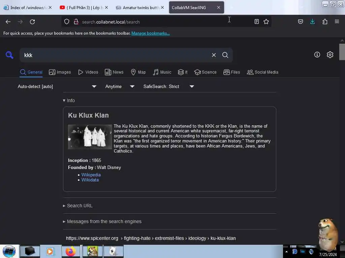
Task: Select the Files search category
Action: pos(232,72)
